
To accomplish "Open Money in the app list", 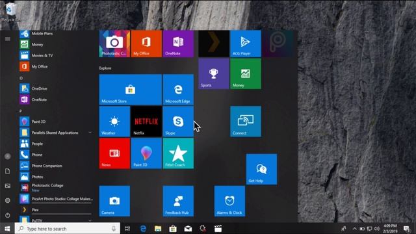I will (56, 44).
